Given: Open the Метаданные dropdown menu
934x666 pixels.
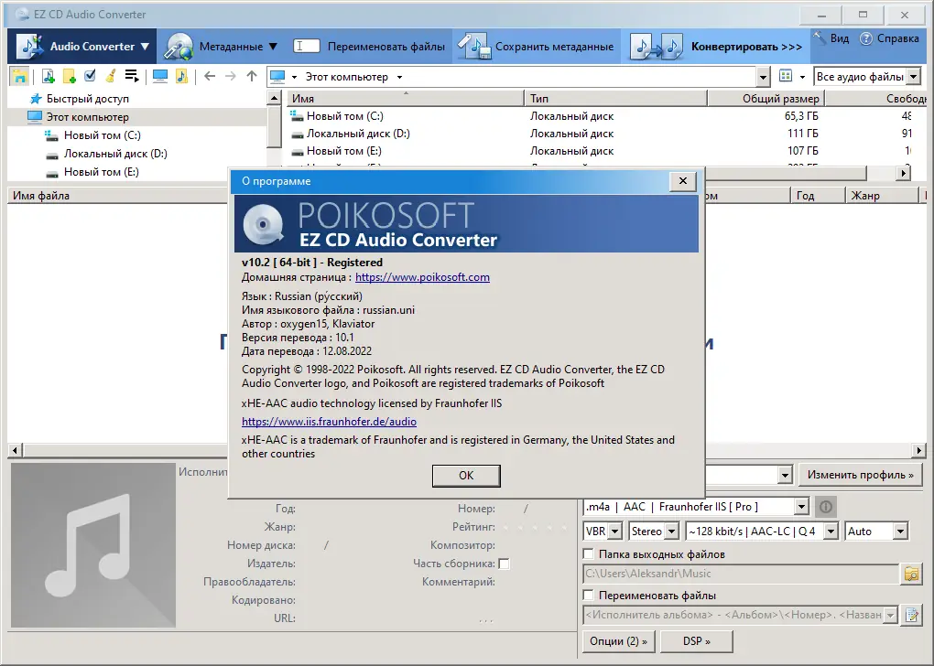Looking at the screenshot, I should (x=273, y=47).
